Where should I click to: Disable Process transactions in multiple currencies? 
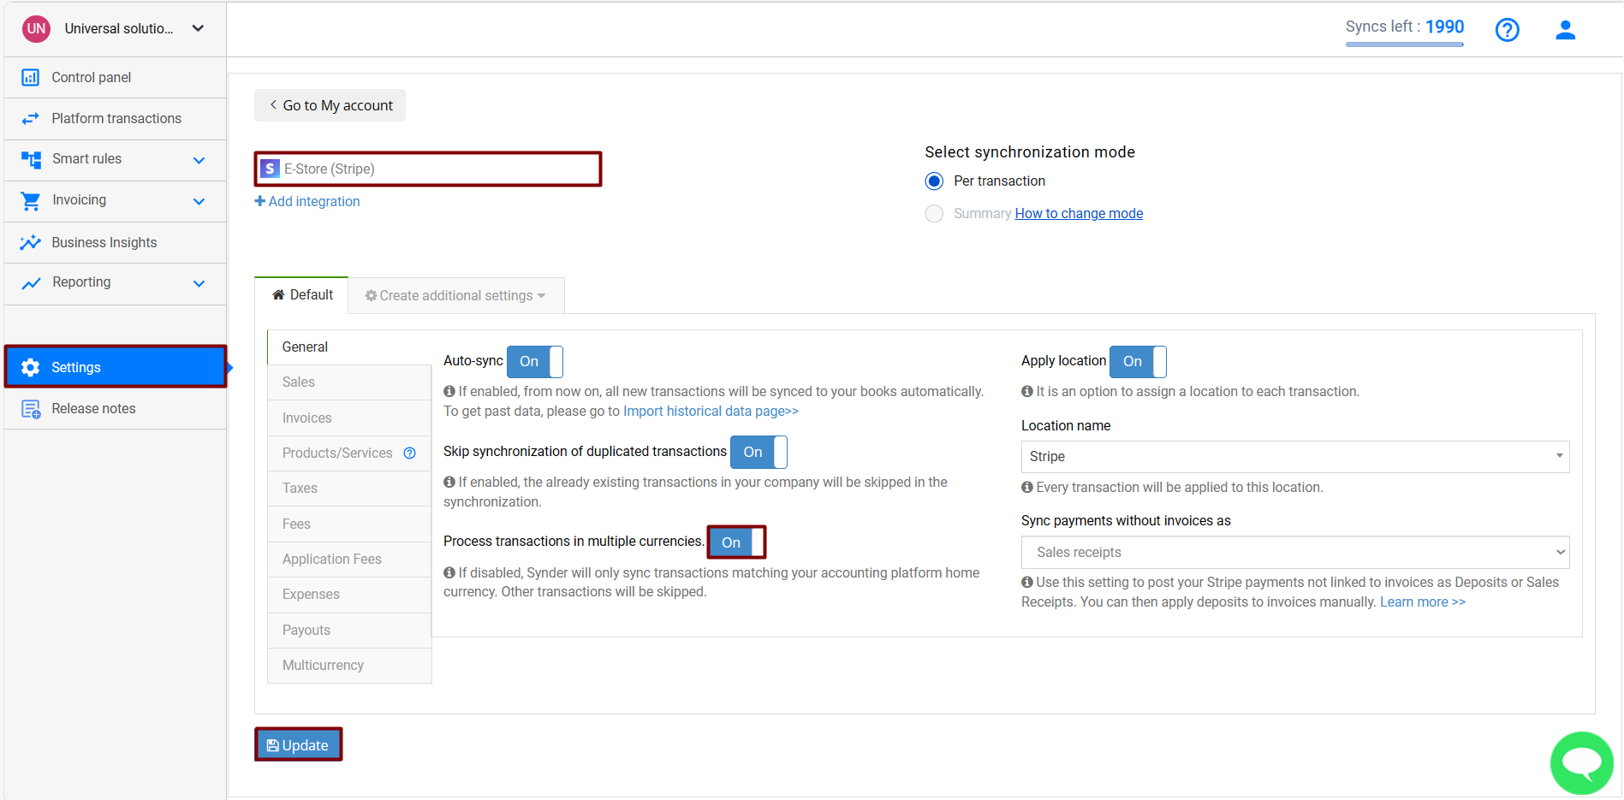click(735, 542)
